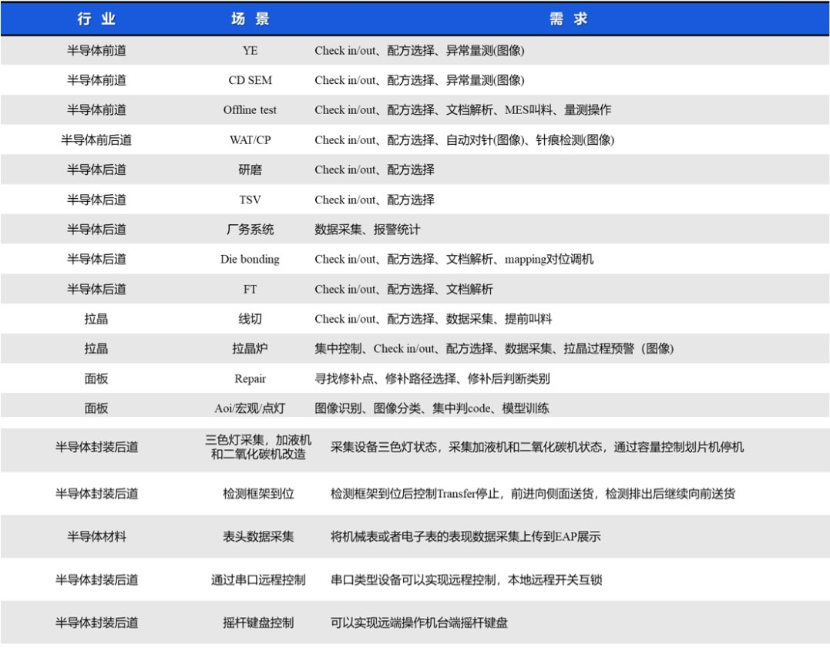Click the 线切 scene cell
830x648 pixels.
click(250, 319)
